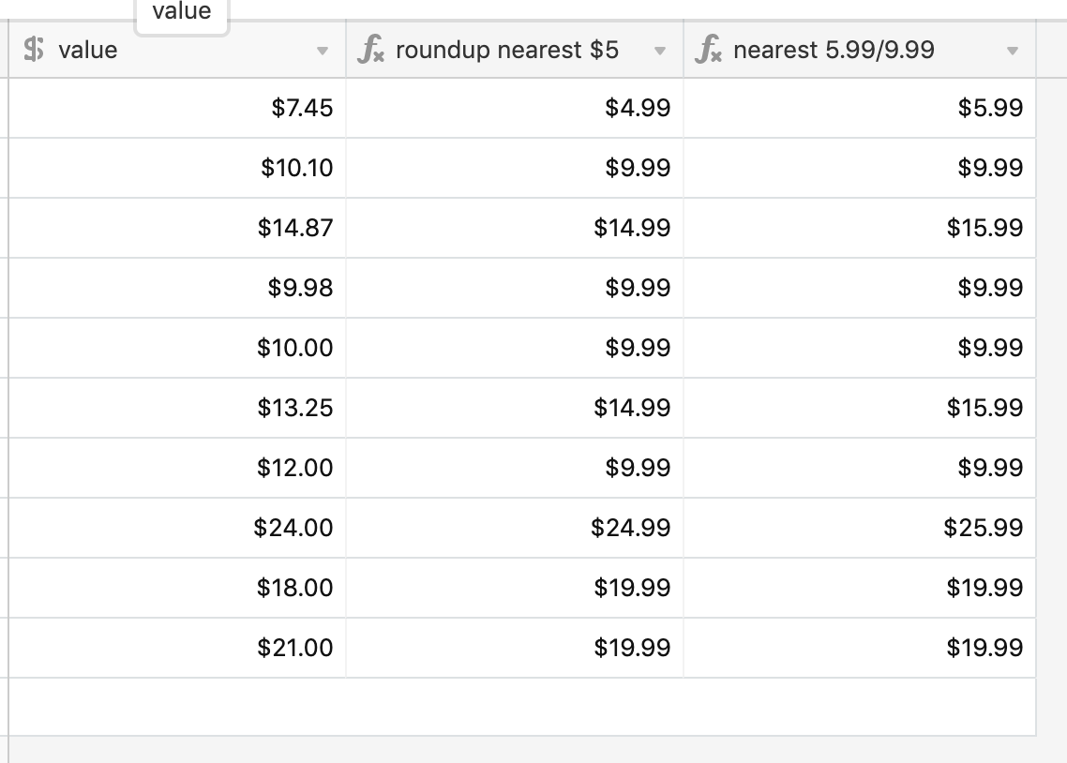1067x763 pixels.
Task: Click formula icon of roundup nearest $5
Action: tap(371, 50)
